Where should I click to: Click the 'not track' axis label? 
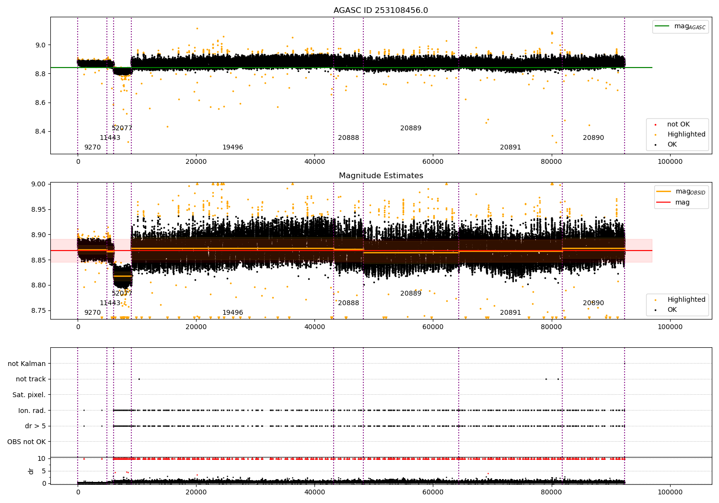31,379
